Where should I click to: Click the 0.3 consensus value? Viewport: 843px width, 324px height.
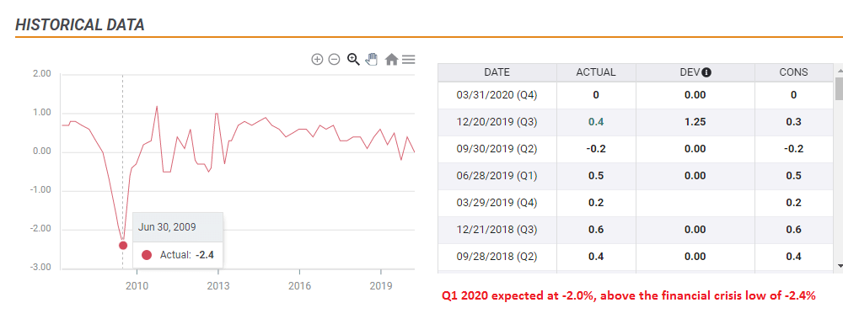coord(793,122)
